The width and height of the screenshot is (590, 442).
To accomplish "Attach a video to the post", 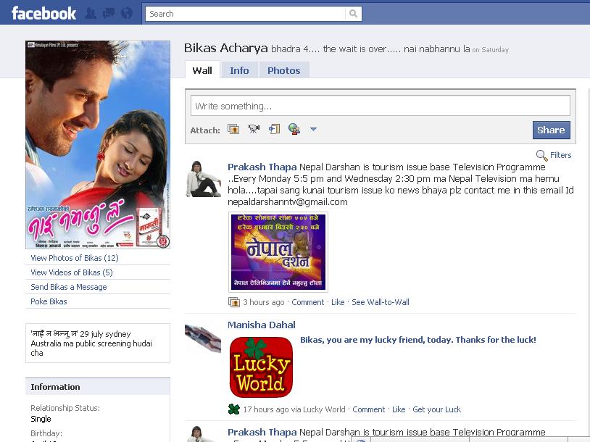I will pyautogui.click(x=254, y=130).
